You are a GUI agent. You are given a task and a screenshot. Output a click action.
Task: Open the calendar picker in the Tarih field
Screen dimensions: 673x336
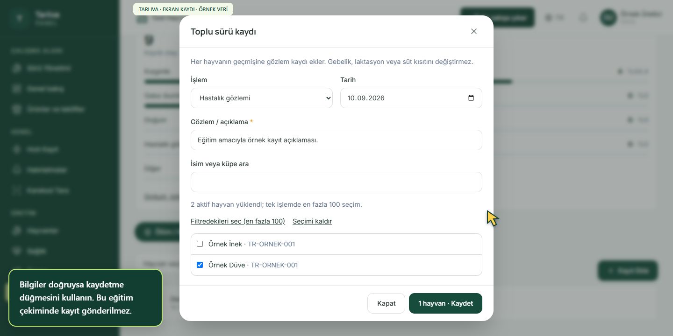(x=471, y=98)
